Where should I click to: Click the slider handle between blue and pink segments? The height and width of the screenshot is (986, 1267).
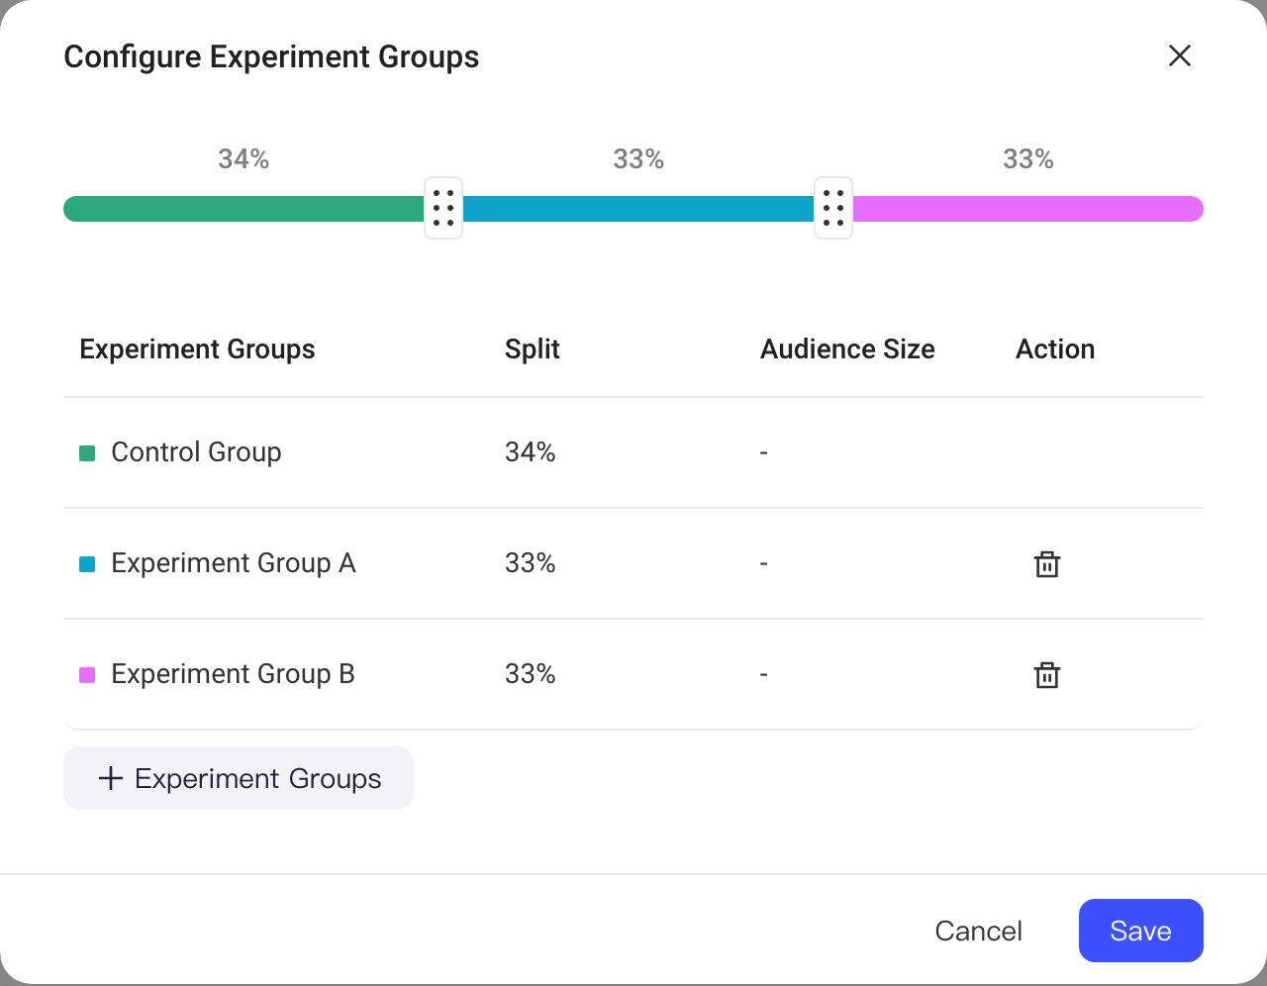point(833,208)
